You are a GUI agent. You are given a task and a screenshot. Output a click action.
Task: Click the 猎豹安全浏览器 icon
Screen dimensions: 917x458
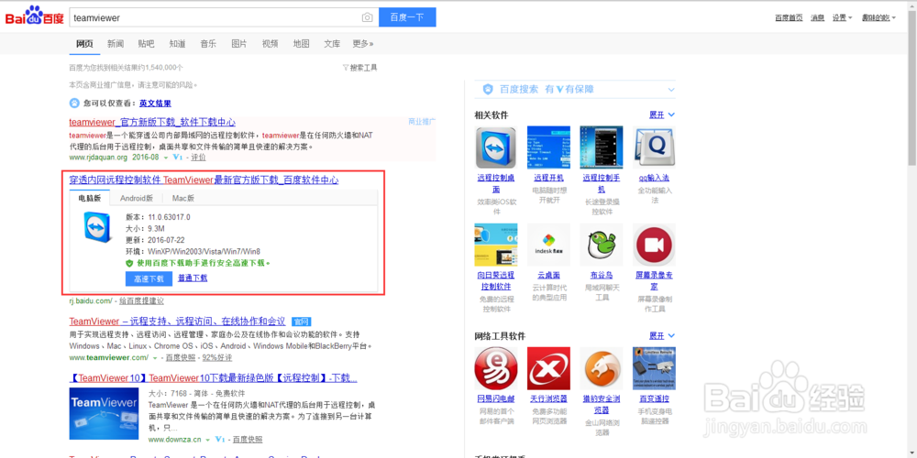pos(602,368)
